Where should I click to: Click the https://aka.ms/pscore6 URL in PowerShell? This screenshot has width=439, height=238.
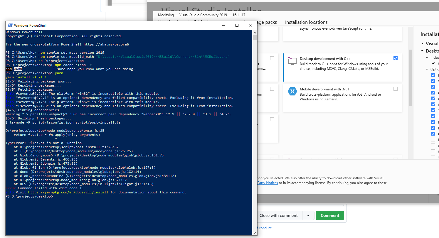[106, 45]
